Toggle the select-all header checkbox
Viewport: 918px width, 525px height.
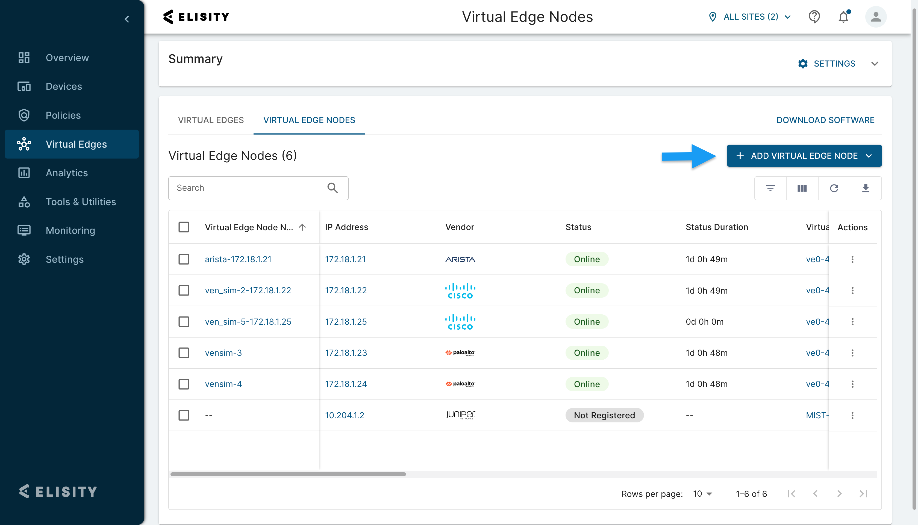coord(184,227)
